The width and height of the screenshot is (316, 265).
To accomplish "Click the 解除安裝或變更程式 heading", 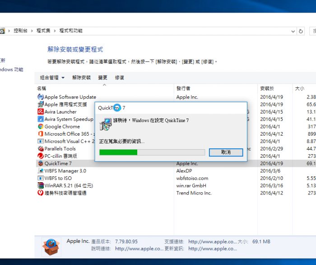I will 75,49.
